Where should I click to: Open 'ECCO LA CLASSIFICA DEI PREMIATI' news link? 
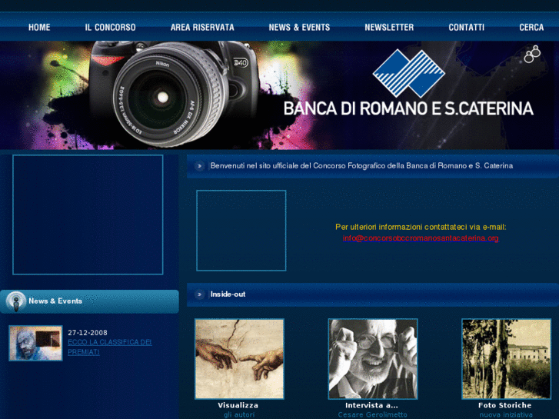click(109, 347)
